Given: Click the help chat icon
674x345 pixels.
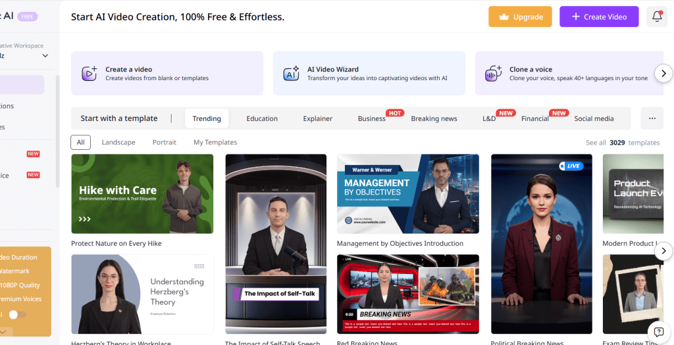Looking at the screenshot, I should (659, 332).
